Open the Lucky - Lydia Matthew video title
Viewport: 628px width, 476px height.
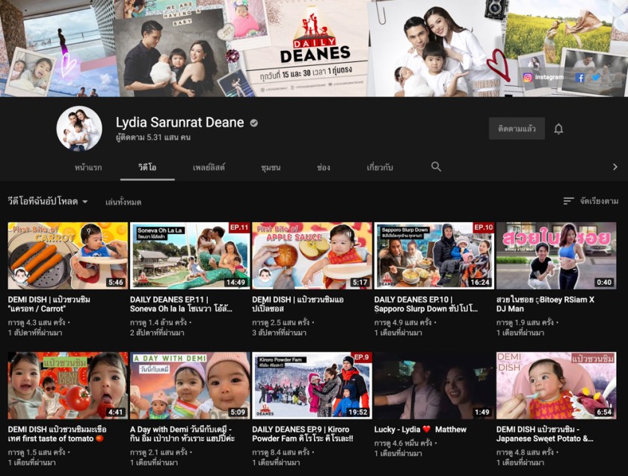(x=420, y=430)
